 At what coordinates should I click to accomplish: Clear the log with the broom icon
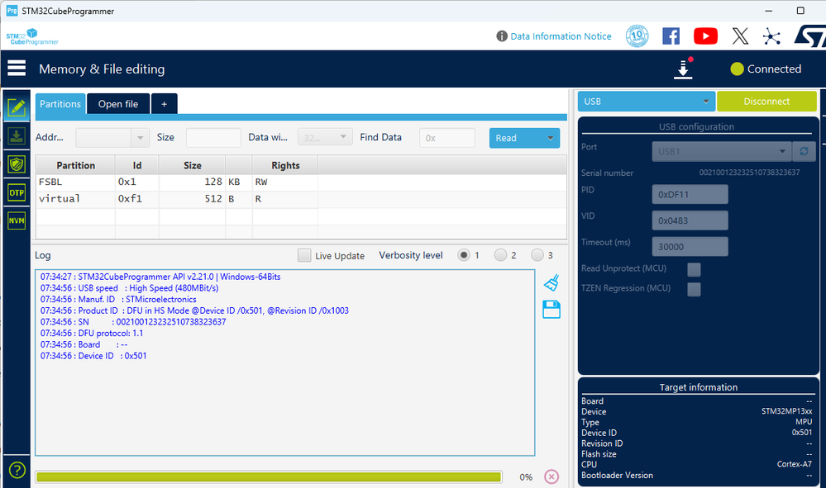[551, 283]
